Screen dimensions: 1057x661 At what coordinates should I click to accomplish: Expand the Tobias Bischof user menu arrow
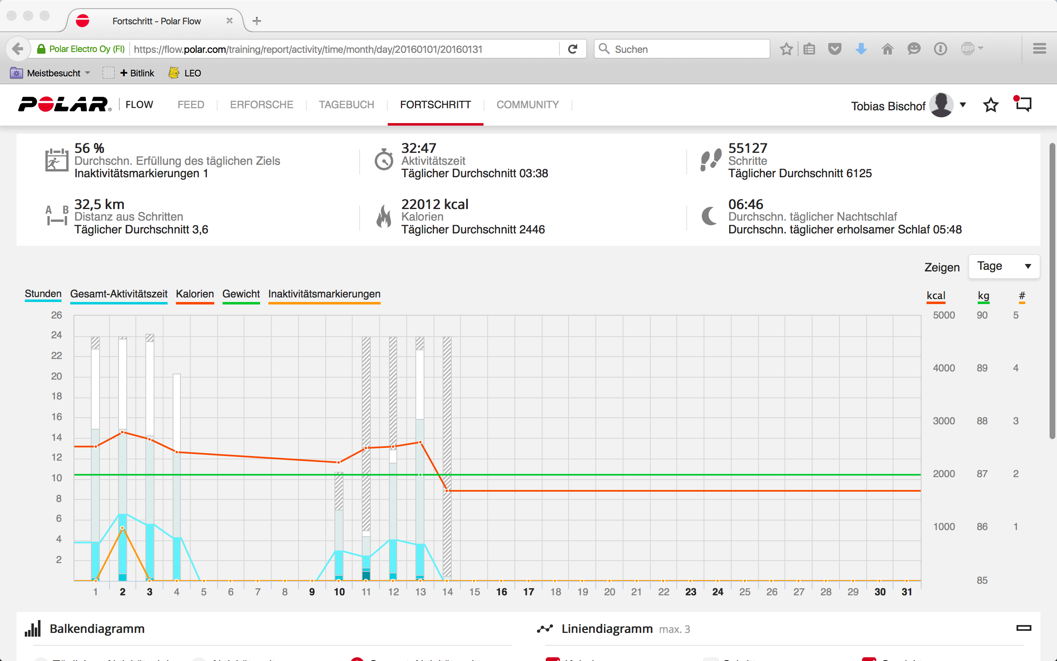point(963,105)
